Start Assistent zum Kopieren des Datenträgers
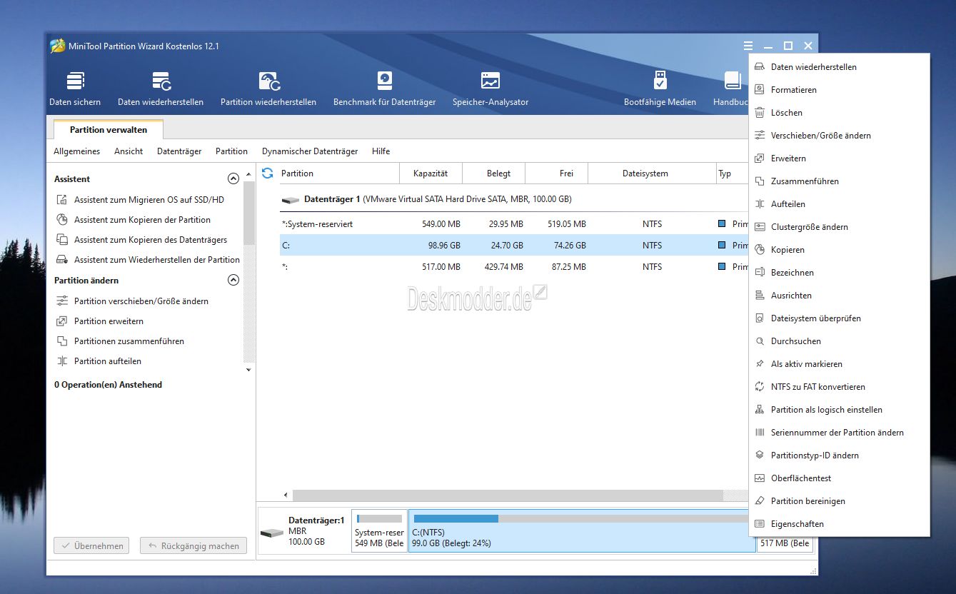This screenshot has height=594, width=956. pos(141,240)
